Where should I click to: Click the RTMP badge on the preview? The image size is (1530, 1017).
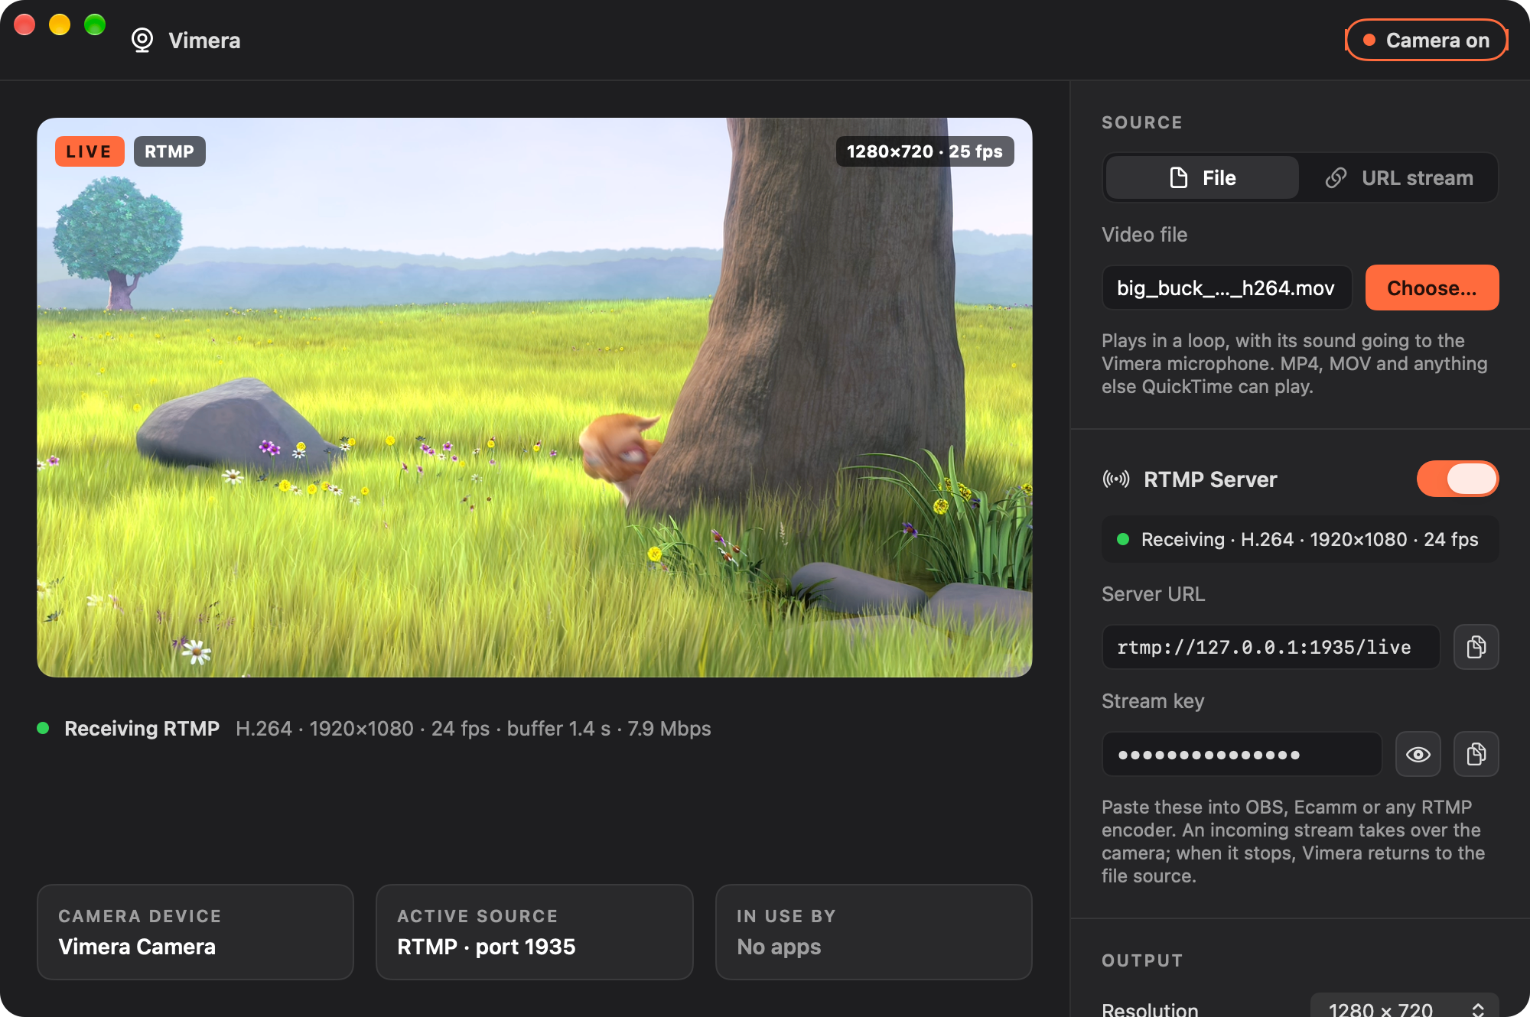tap(169, 151)
